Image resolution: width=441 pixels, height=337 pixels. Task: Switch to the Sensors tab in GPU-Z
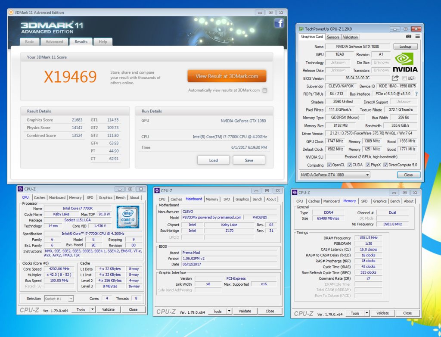pyautogui.click(x=333, y=37)
